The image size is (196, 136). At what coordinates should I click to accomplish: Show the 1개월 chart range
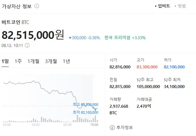[33, 61]
